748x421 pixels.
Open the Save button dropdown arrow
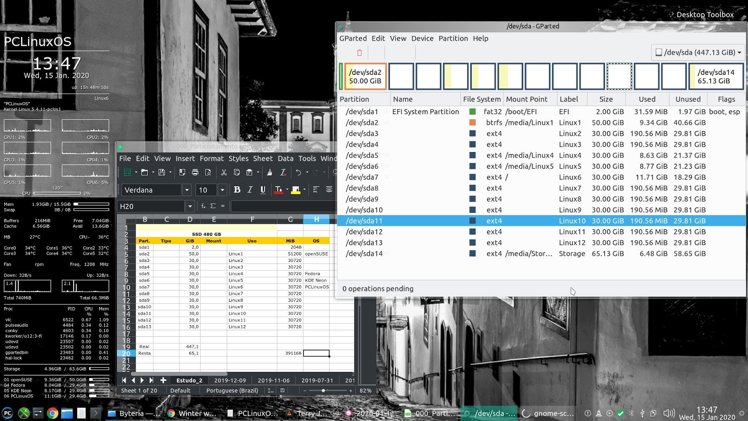pyautogui.click(x=170, y=173)
